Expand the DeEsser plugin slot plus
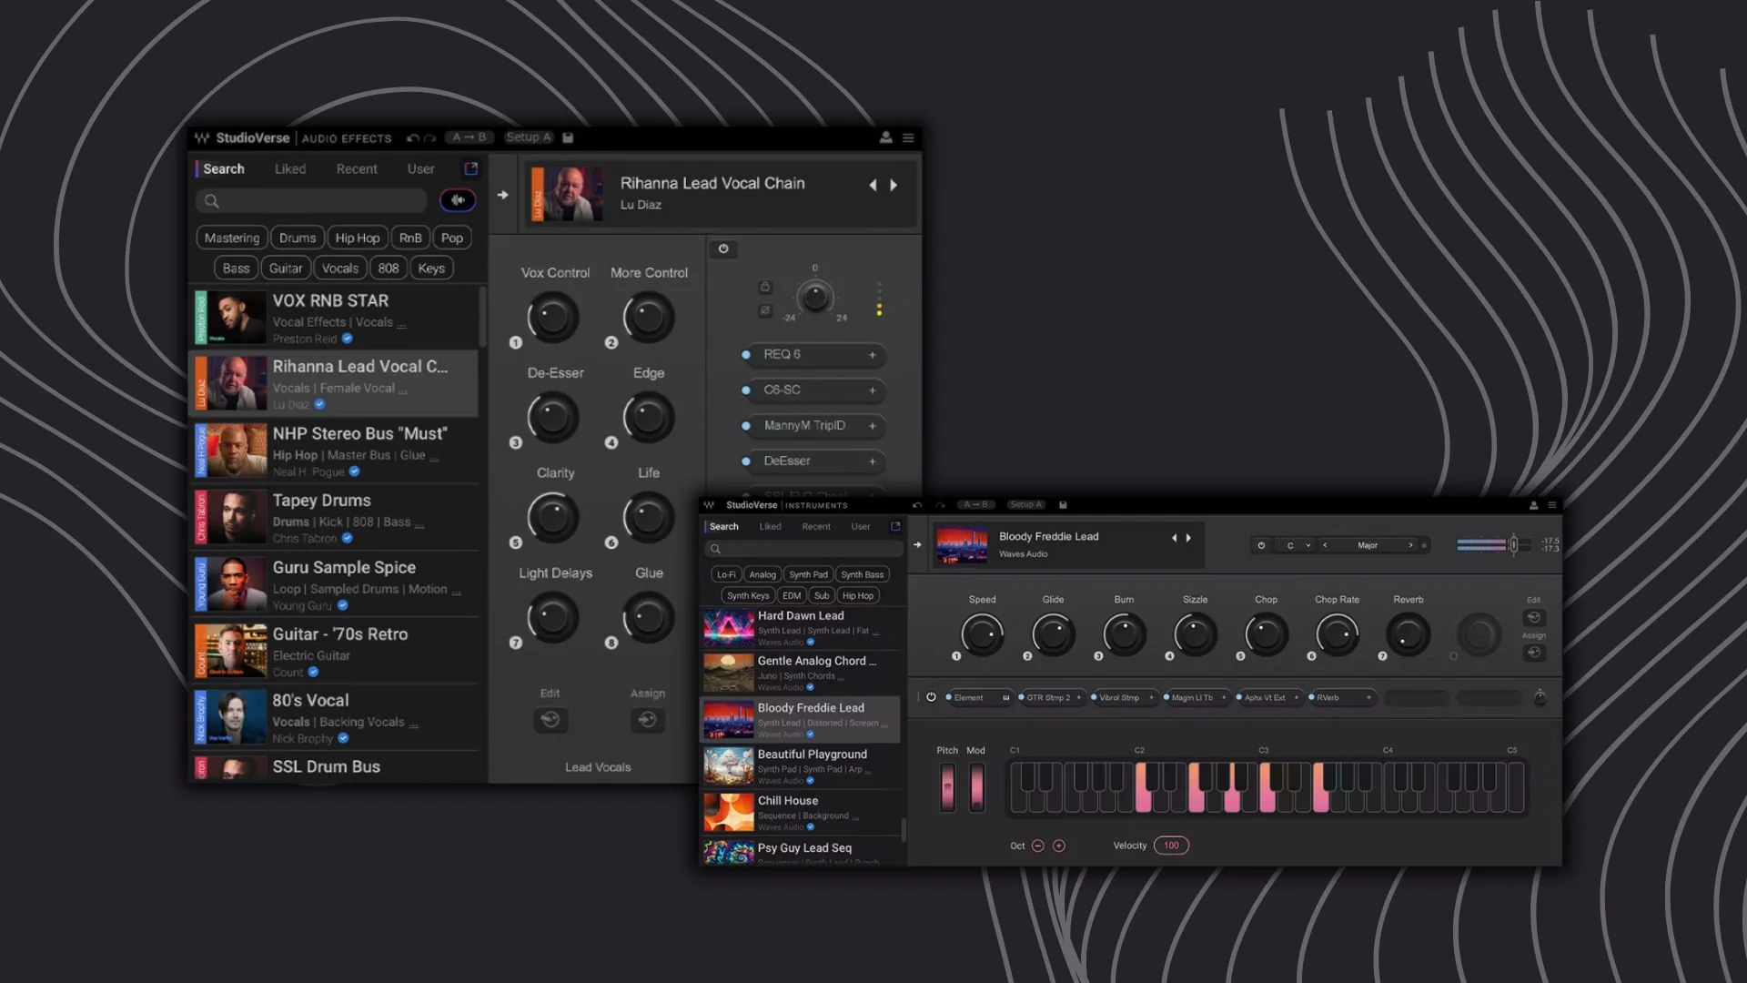The width and height of the screenshot is (1747, 983). [872, 461]
